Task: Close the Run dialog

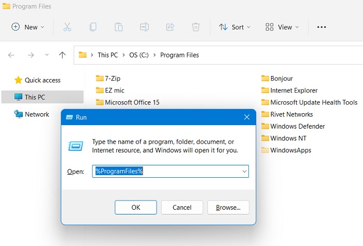Action: pos(247,117)
